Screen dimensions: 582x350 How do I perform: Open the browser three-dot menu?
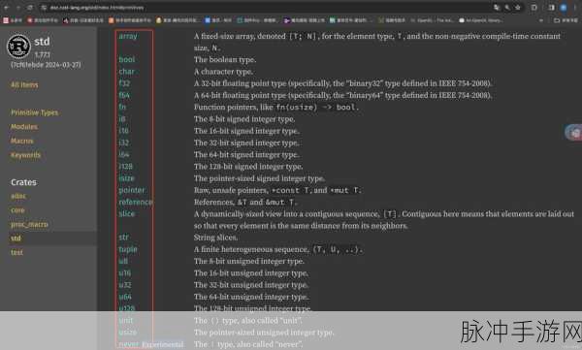coord(574,8)
